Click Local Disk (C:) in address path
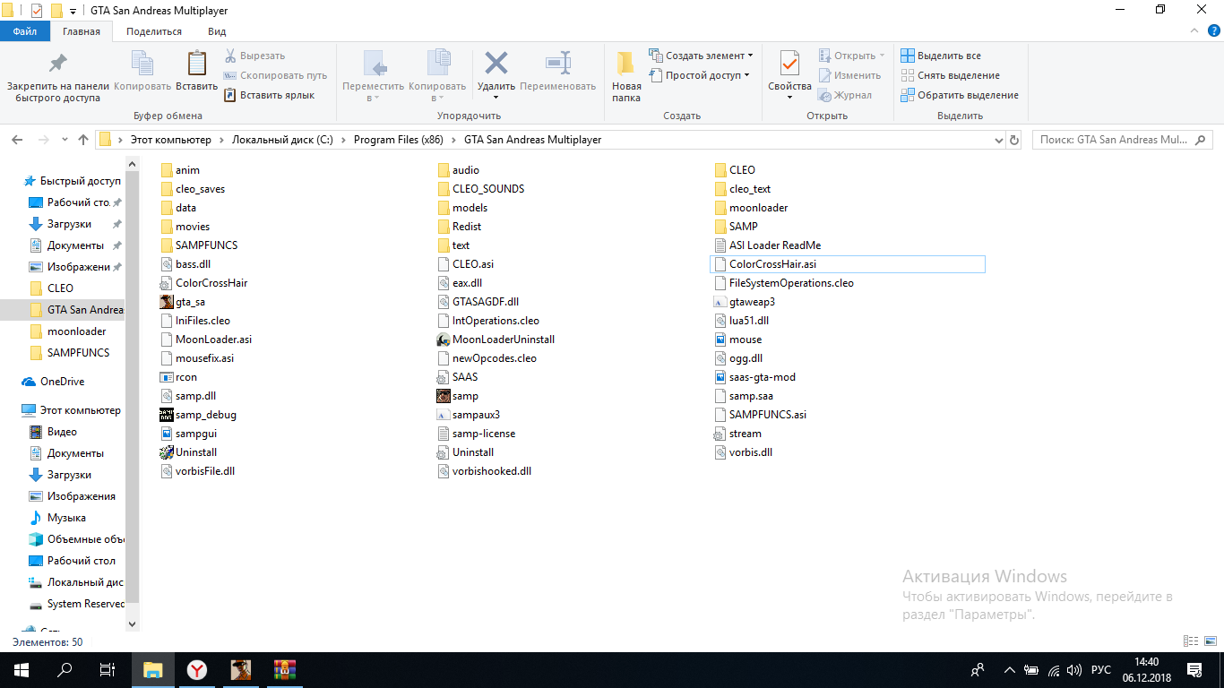This screenshot has width=1224, height=688. [282, 140]
